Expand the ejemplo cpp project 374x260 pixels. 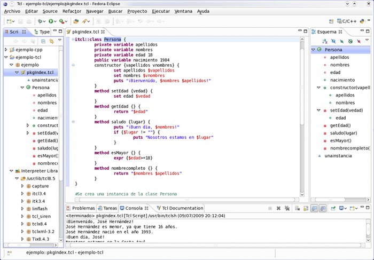(6, 50)
